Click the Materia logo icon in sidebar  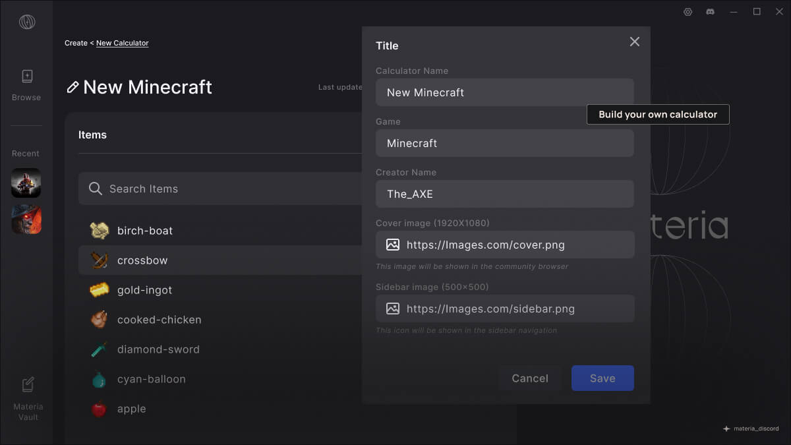(x=27, y=22)
